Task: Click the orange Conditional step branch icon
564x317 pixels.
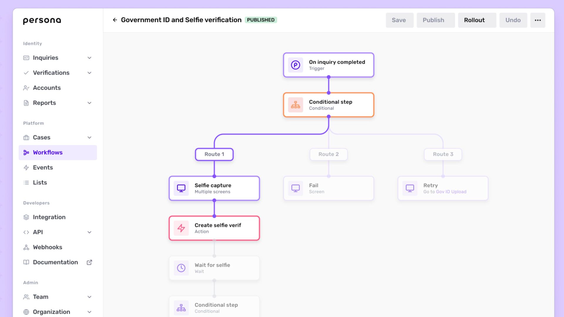Action: click(295, 105)
